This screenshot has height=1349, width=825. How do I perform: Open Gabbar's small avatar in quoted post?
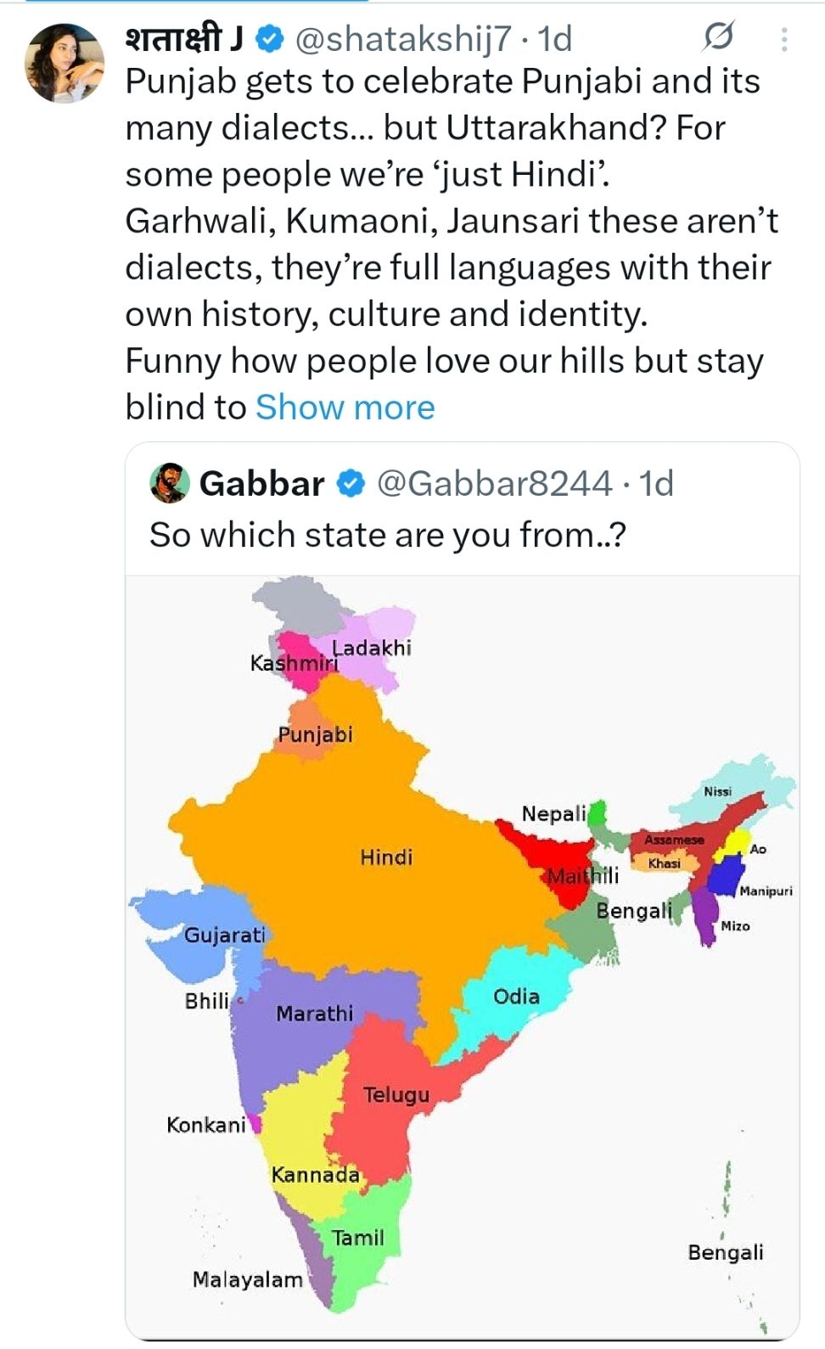170,483
